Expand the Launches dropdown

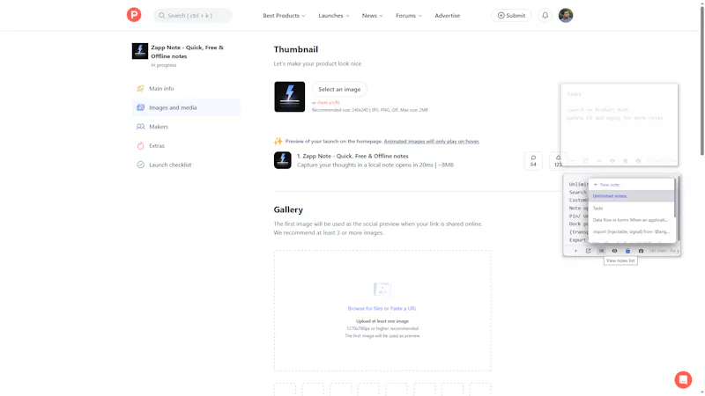click(334, 15)
